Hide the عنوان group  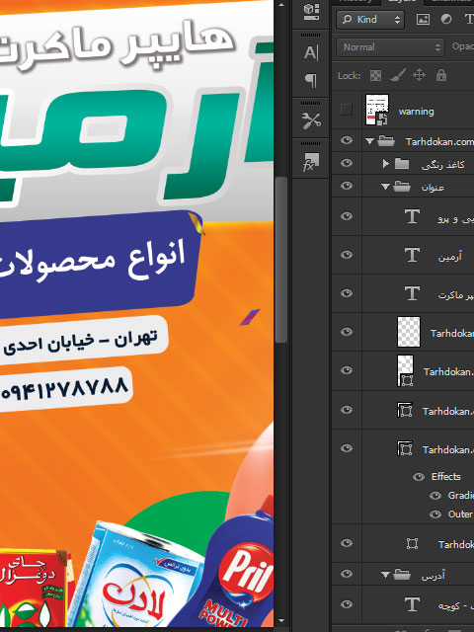pos(347,186)
